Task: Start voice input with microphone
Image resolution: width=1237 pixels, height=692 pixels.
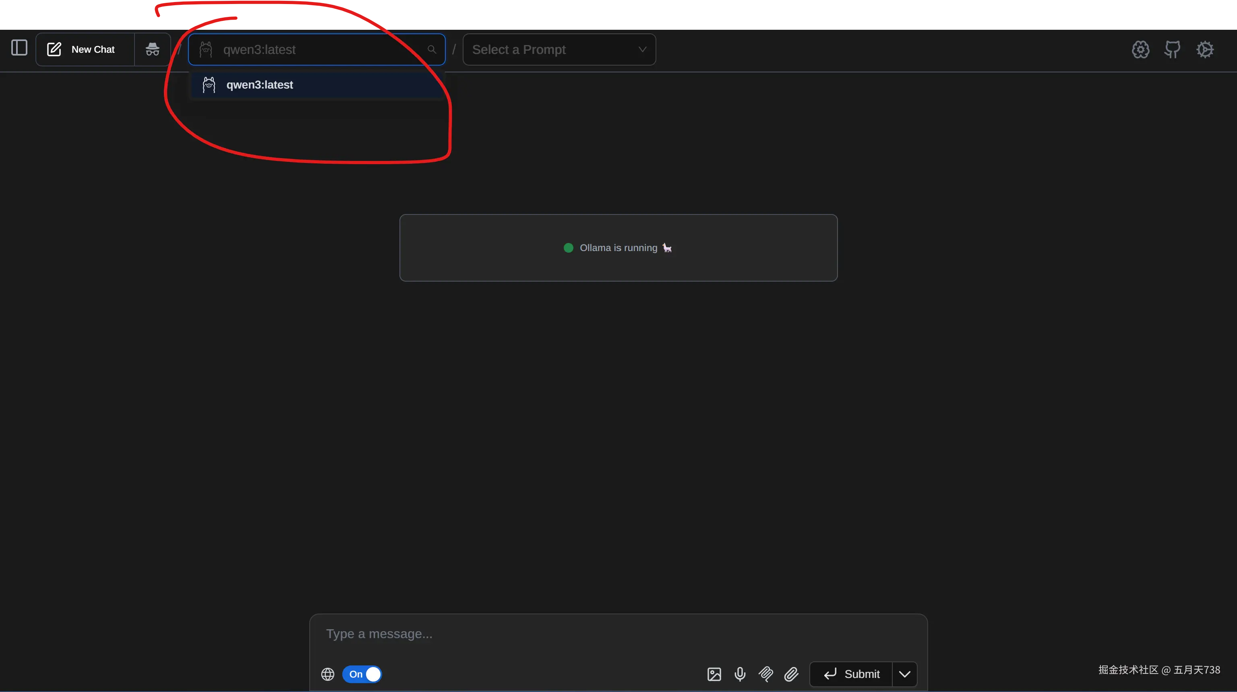Action: click(x=740, y=674)
